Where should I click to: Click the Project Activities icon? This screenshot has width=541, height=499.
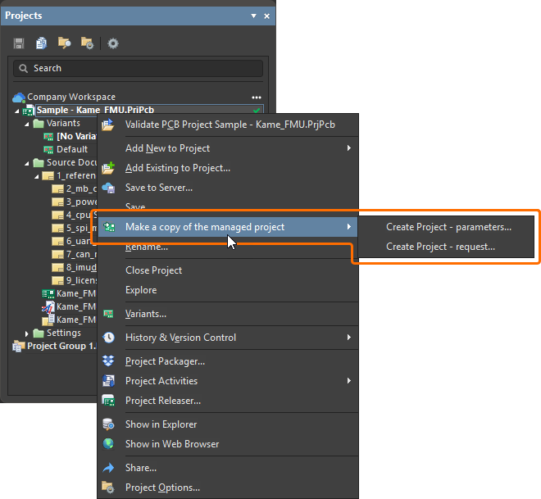(108, 381)
